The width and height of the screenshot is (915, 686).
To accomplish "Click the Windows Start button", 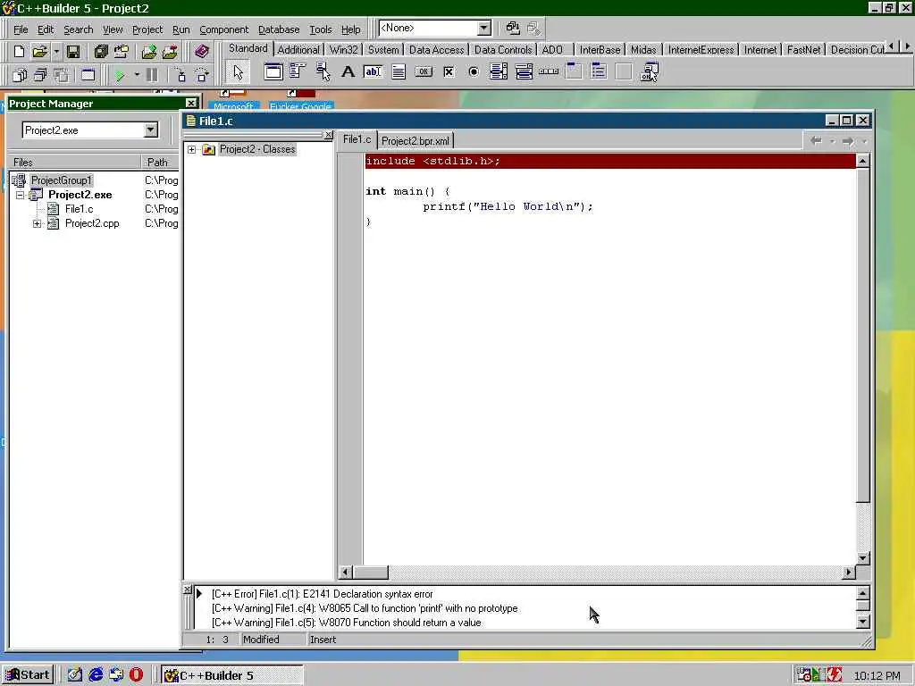I will click(28, 675).
